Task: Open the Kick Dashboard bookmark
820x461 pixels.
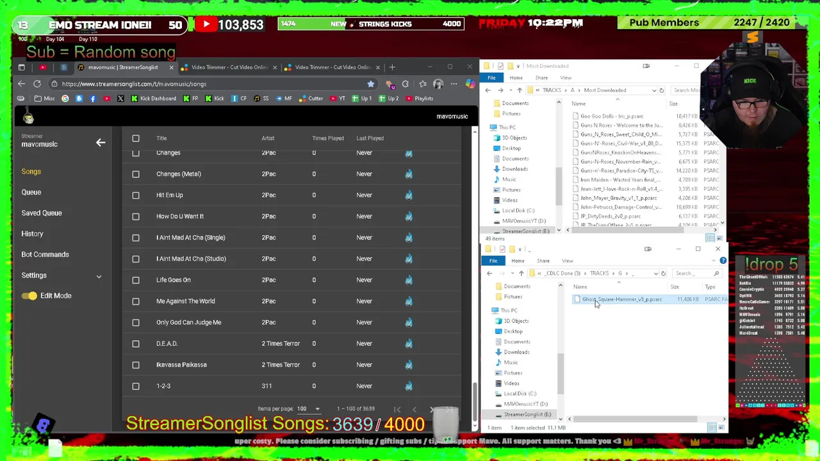Action: click(x=152, y=99)
